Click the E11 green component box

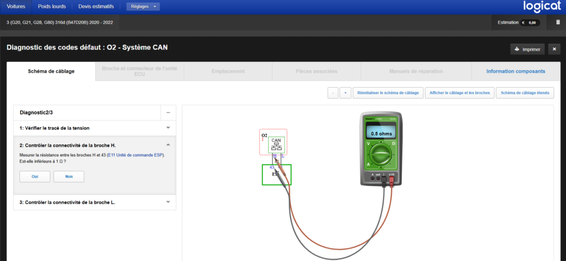click(276, 175)
